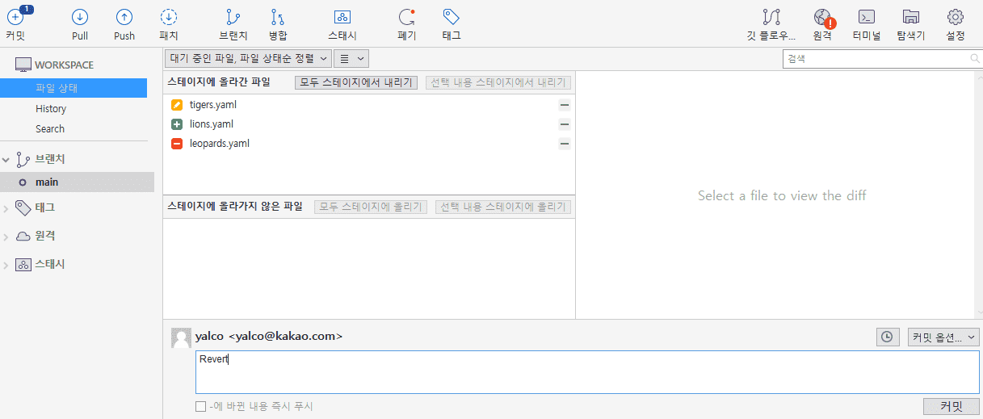Select the main branch
983x419 pixels.
(x=77, y=182)
